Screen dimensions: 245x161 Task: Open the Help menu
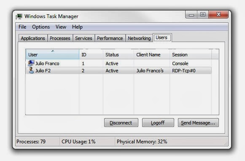(x=77, y=27)
